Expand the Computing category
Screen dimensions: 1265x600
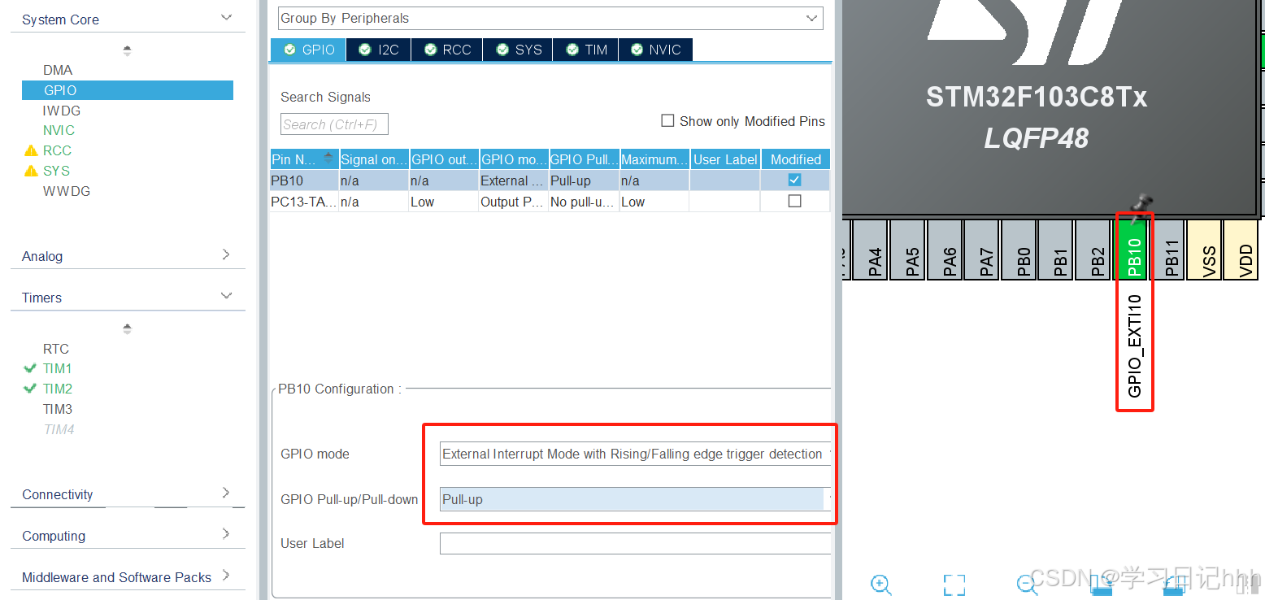[226, 534]
